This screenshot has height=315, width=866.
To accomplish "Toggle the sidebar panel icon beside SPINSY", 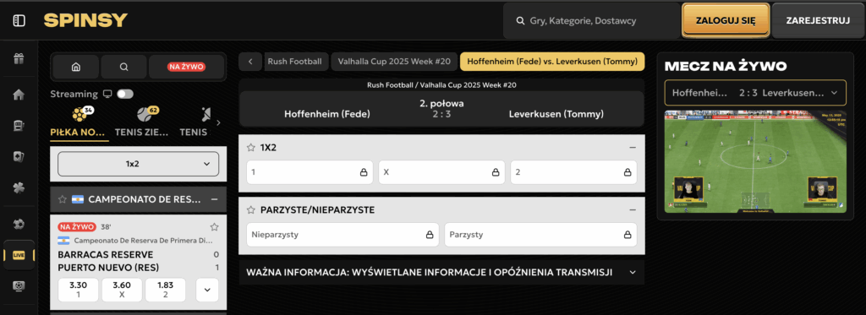I will pos(19,21).
